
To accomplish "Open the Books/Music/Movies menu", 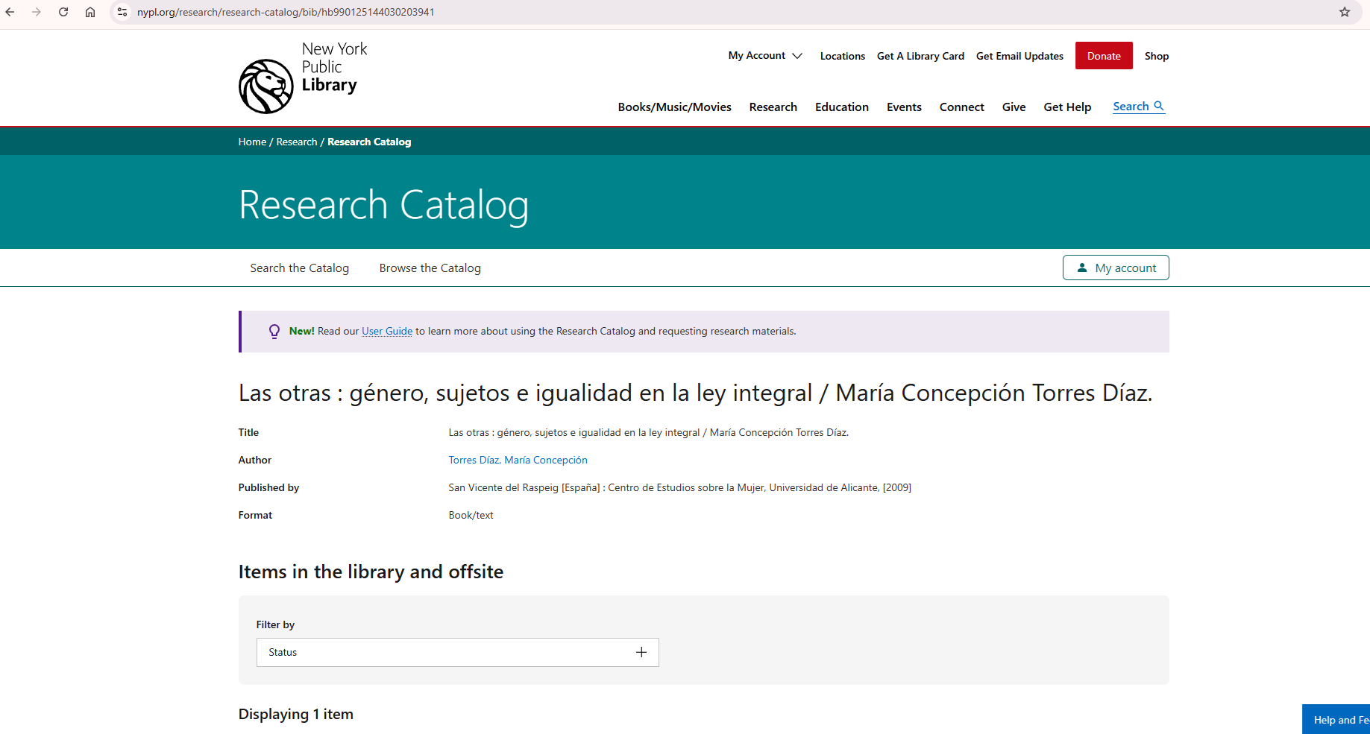I will click(x=674, y=107).
